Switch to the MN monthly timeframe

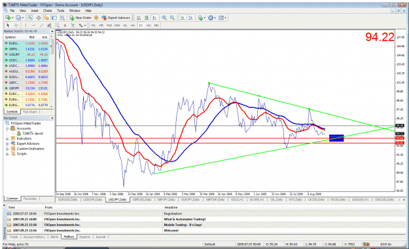tap(156, 26)
